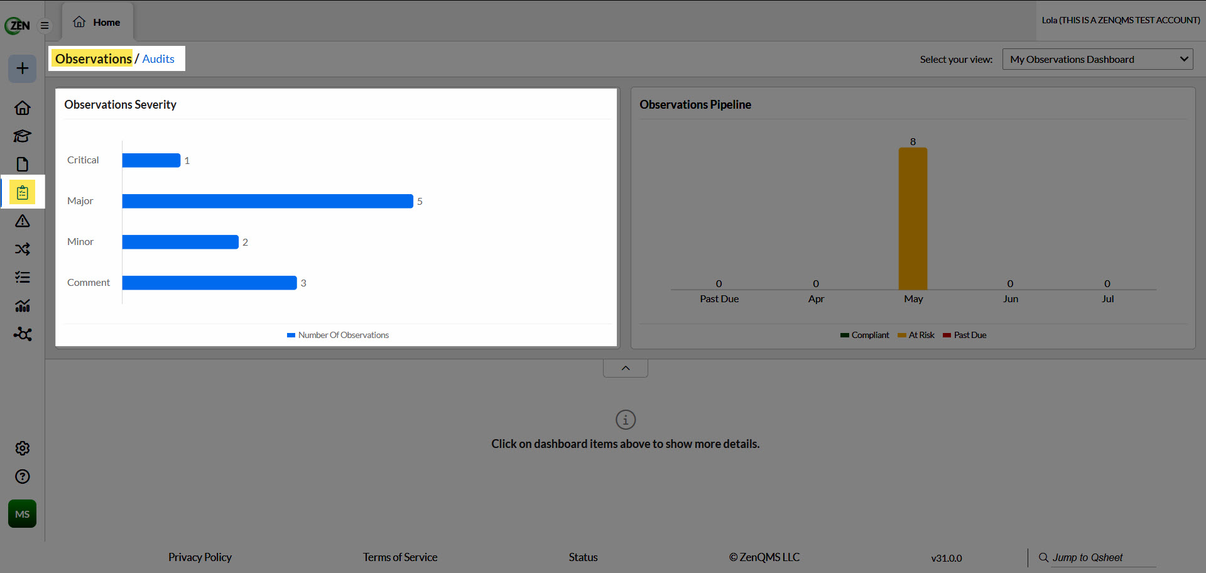Click the Minor severity bar
Image resolution: width=1206 pixels, height=573 pixels.
(180, 243)
